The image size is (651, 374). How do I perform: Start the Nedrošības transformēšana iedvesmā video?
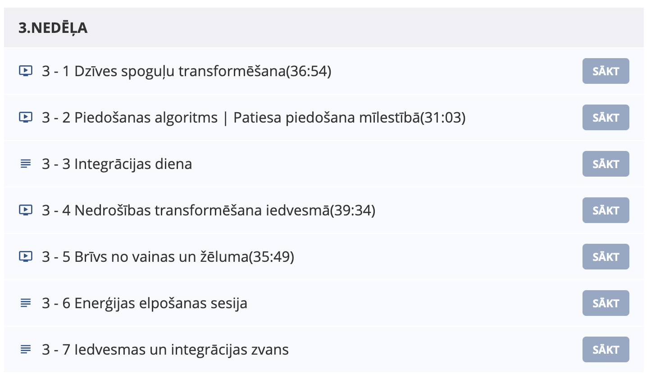click(605, 210)
